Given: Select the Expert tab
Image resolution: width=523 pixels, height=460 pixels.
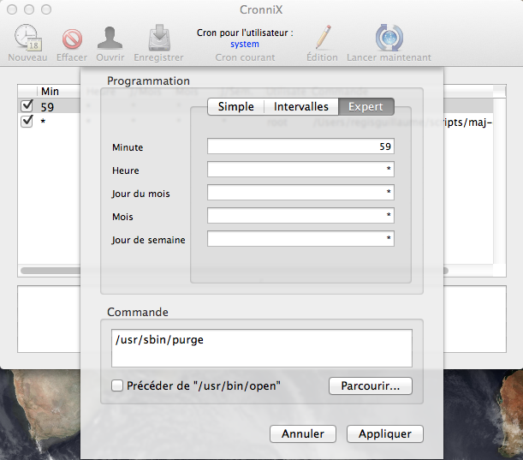Looking at the screenshot, I should click(366, 107).
